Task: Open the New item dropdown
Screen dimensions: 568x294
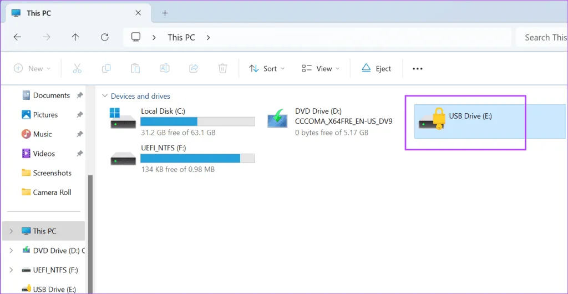Action: [32, 69]
